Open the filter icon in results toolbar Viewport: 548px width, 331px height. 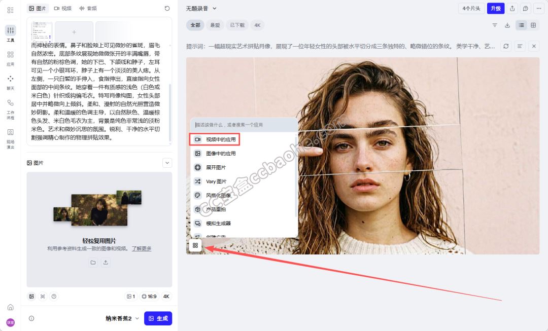(495, 25)
